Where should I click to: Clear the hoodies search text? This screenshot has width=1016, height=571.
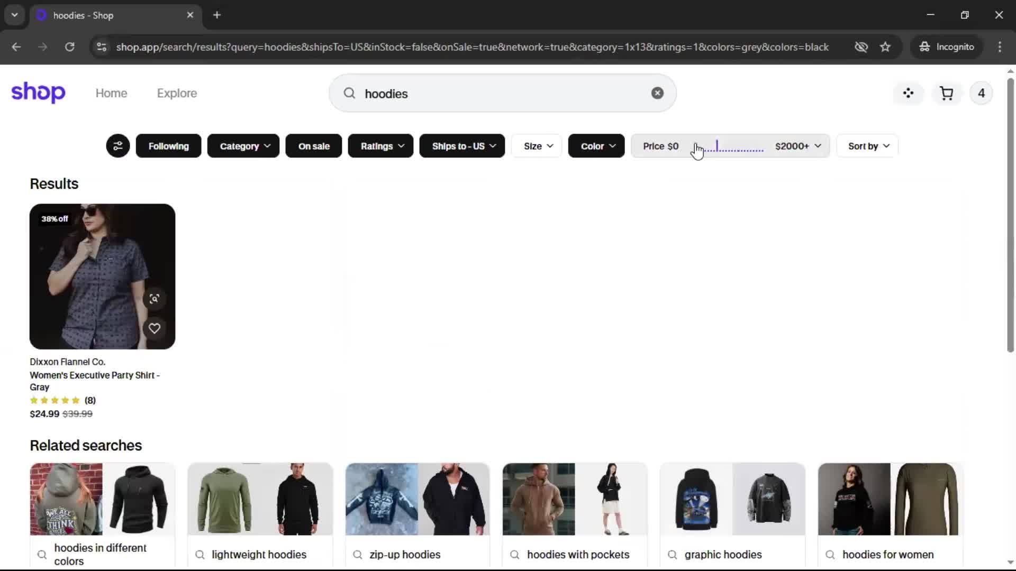pos(657,93)
